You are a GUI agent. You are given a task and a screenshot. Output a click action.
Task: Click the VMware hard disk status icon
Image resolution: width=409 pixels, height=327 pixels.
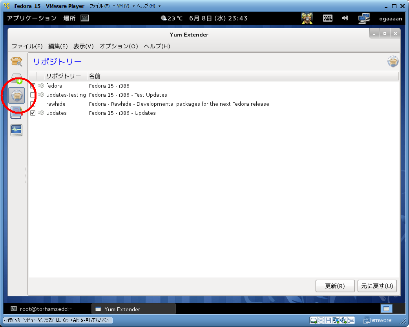click(314, 320)
